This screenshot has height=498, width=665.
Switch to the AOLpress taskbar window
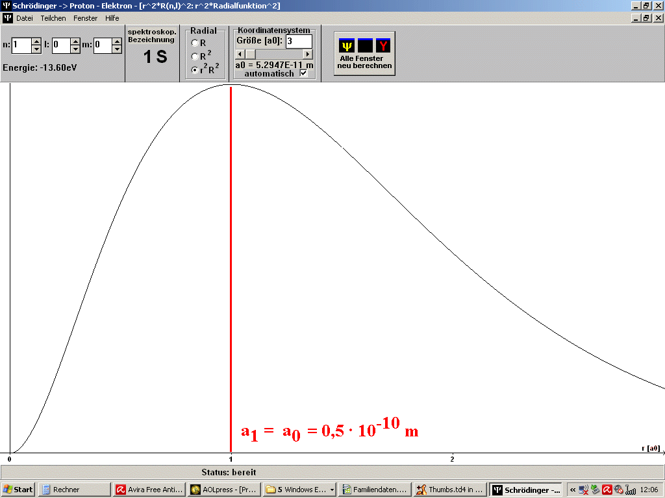(x=224, y=490)
